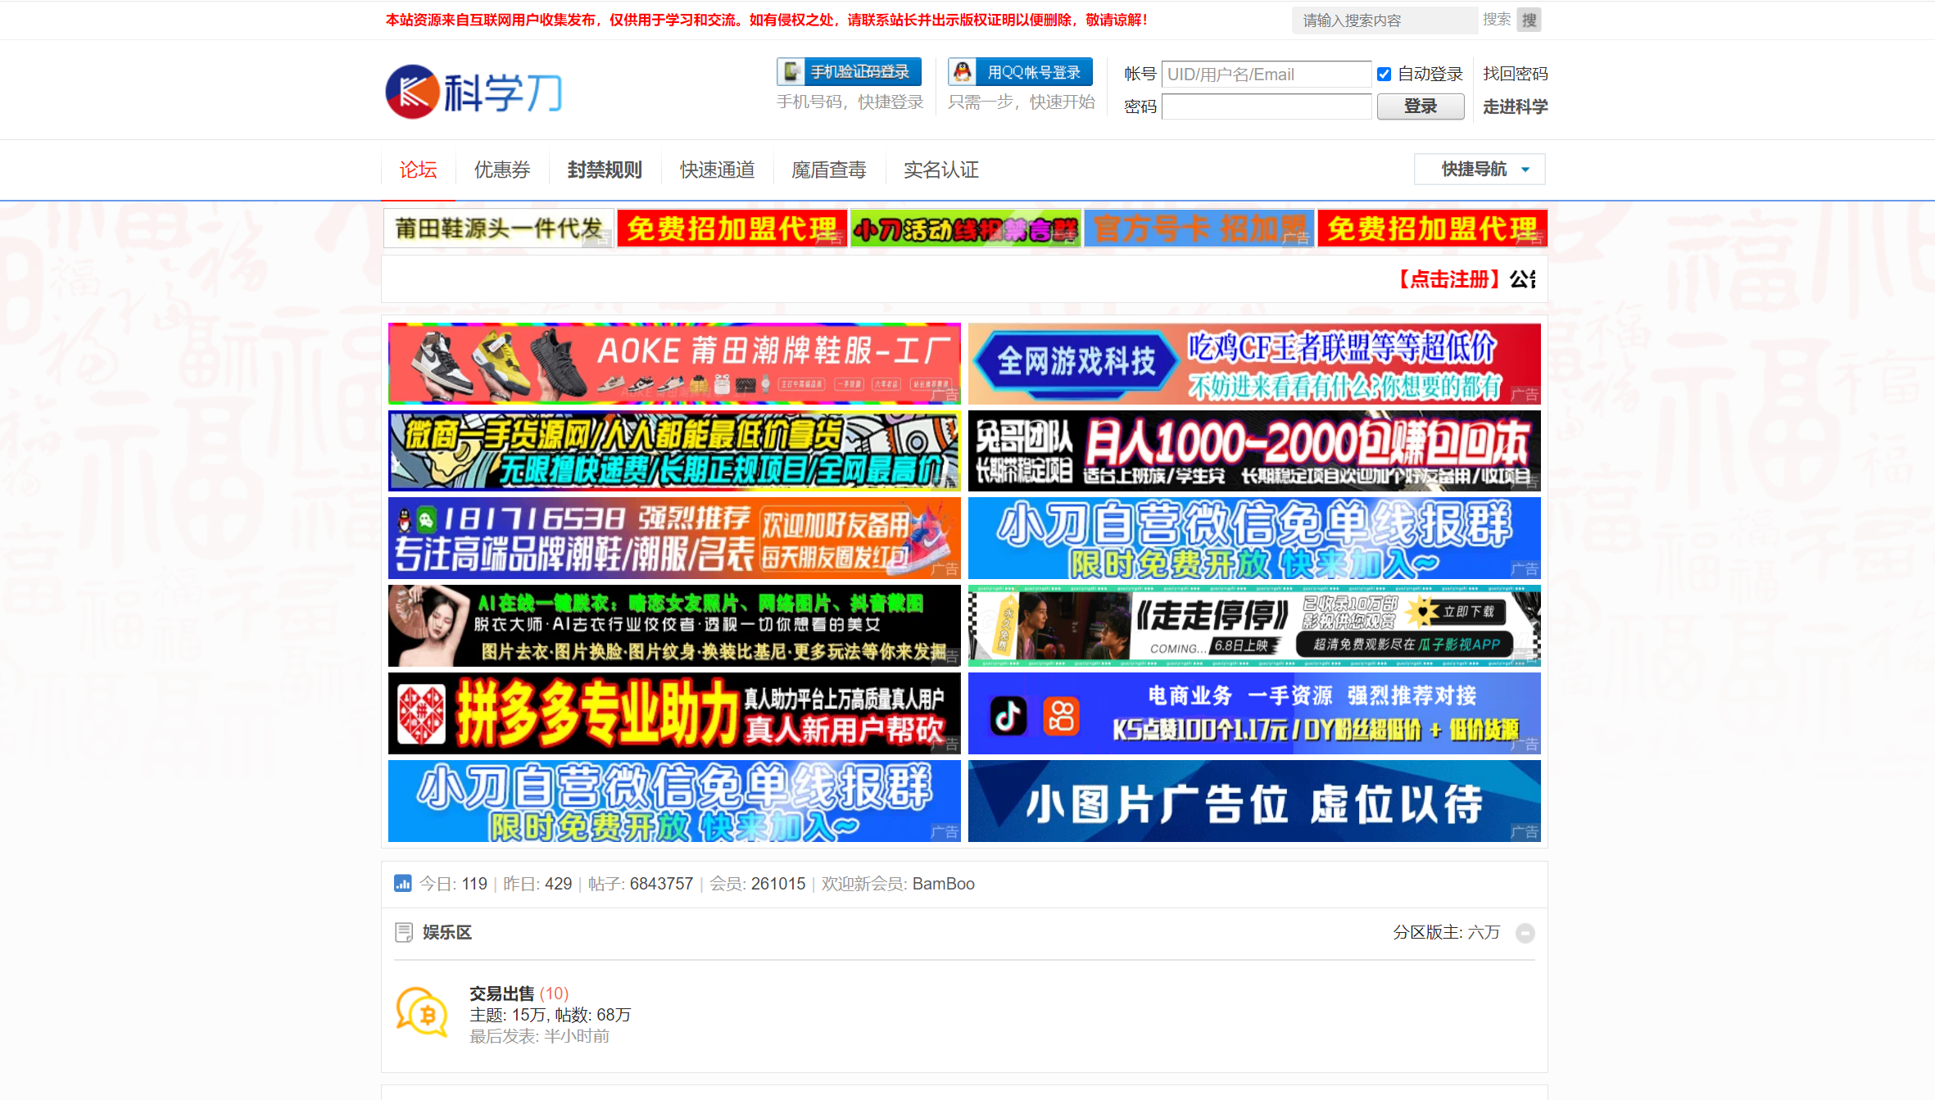Switch to the 论坛 tab
Viewport: 1935px width, 1100px height.
tap(418, 170)
